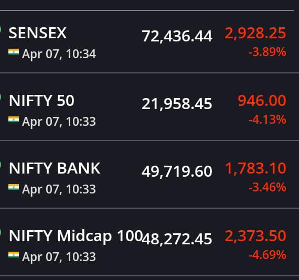Select NIFTY Midcap 100 price 48,272.45
Screen dimensions: 299x280
[177, 239]
